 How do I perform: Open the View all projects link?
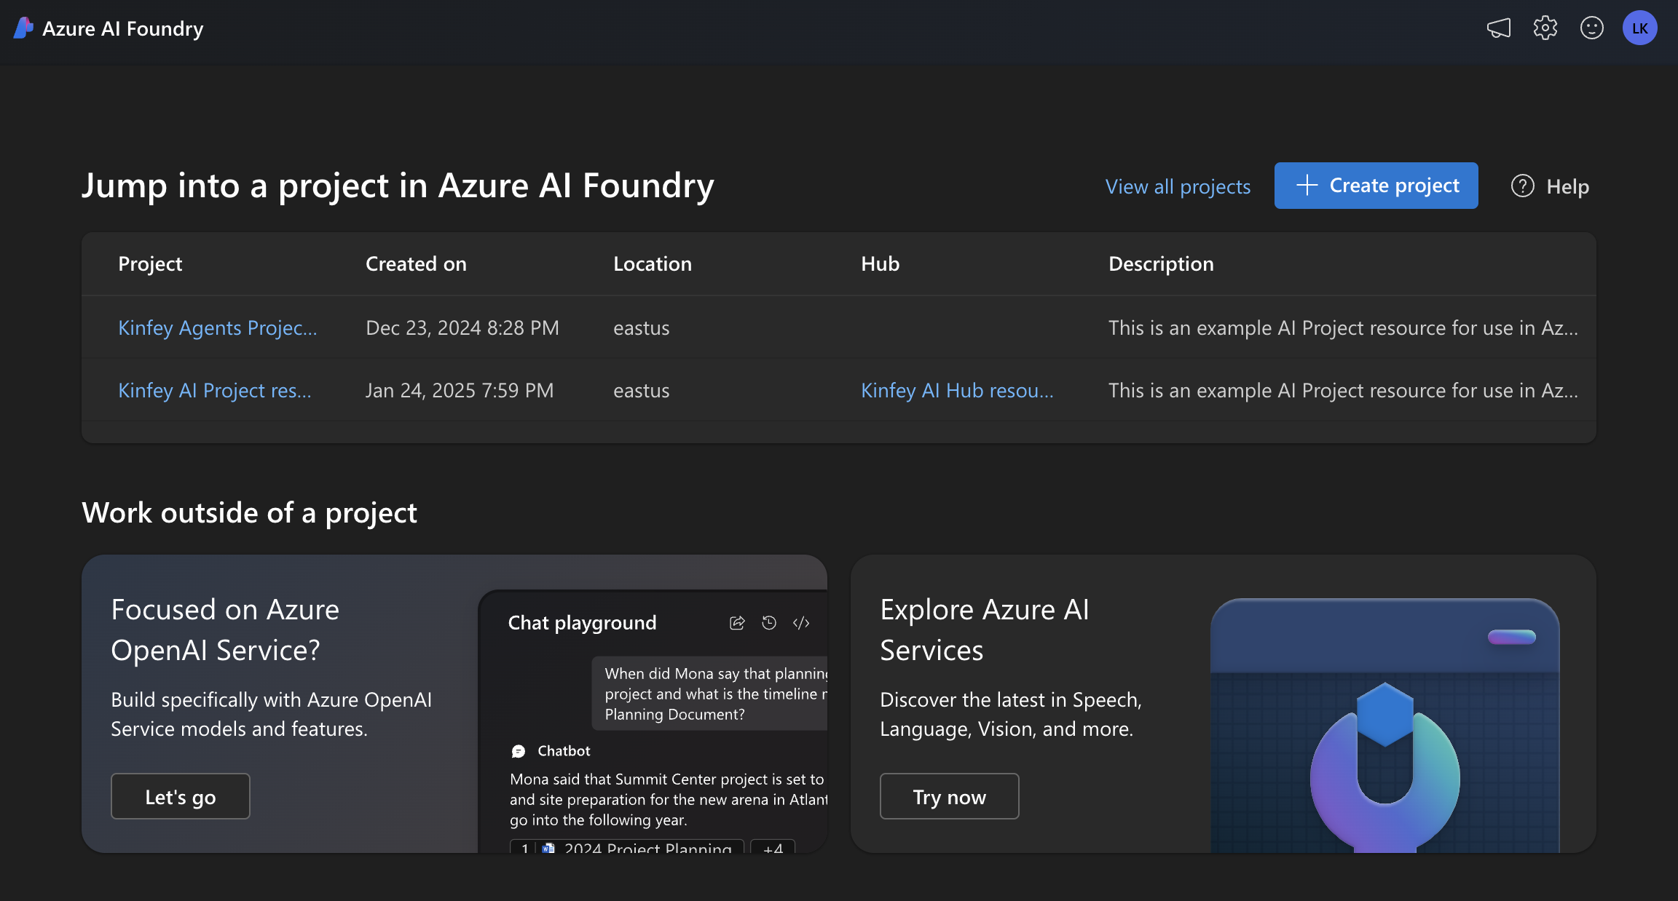[1178, 186]
